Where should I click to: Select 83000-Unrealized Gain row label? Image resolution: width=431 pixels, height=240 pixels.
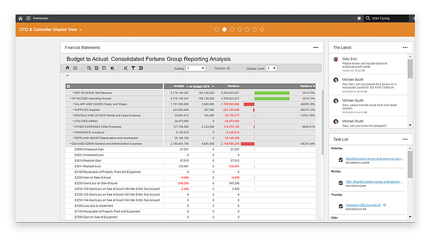89,149
